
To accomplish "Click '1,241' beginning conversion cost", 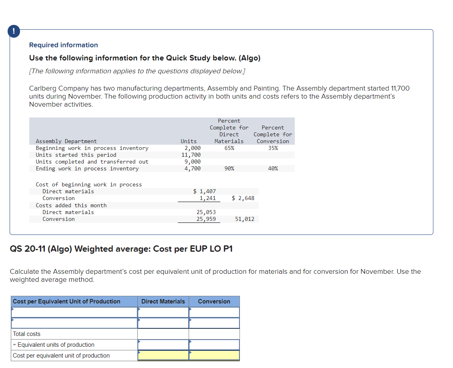I will click(x=208, y=198).
